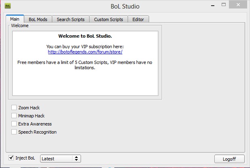Open the Latest version dropdown

tap(60, 159)
